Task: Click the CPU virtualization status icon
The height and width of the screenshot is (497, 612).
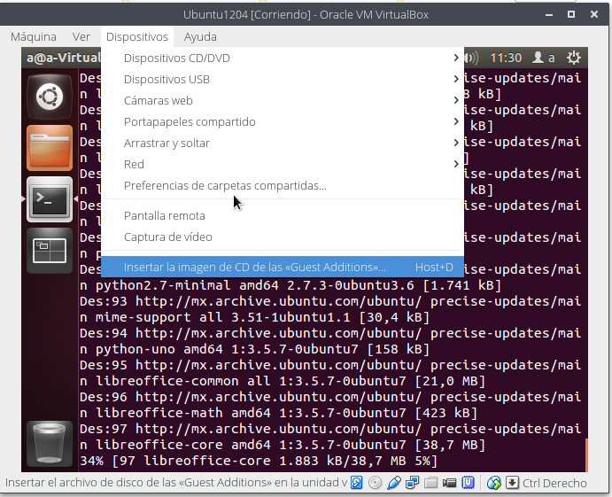Action: (x=468, y=483)
